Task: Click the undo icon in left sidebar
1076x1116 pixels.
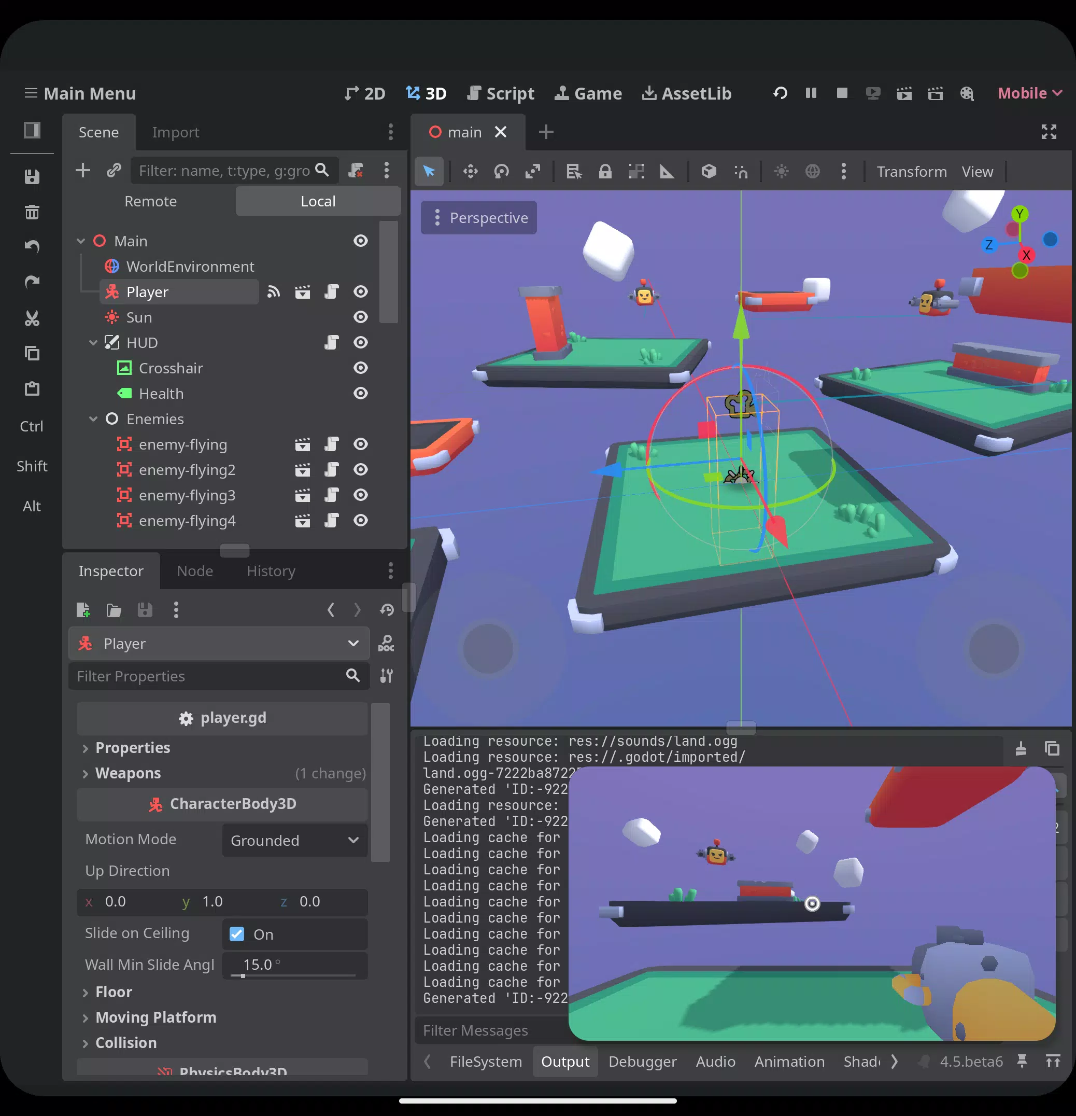Action: point(32,247)
